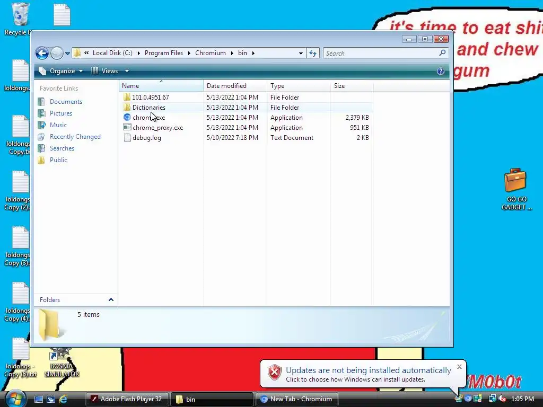This screenshot has width=543, height=407.
Task: Open Public favorite link
Action: coord(58,160)
